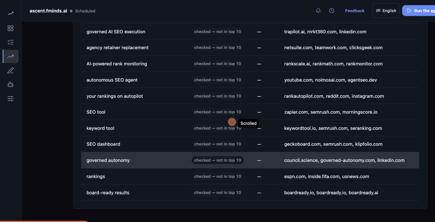This screenshot has width=435, height=222.
Task: Click position dash in SEO tool row
Action: tap(259, 112)
